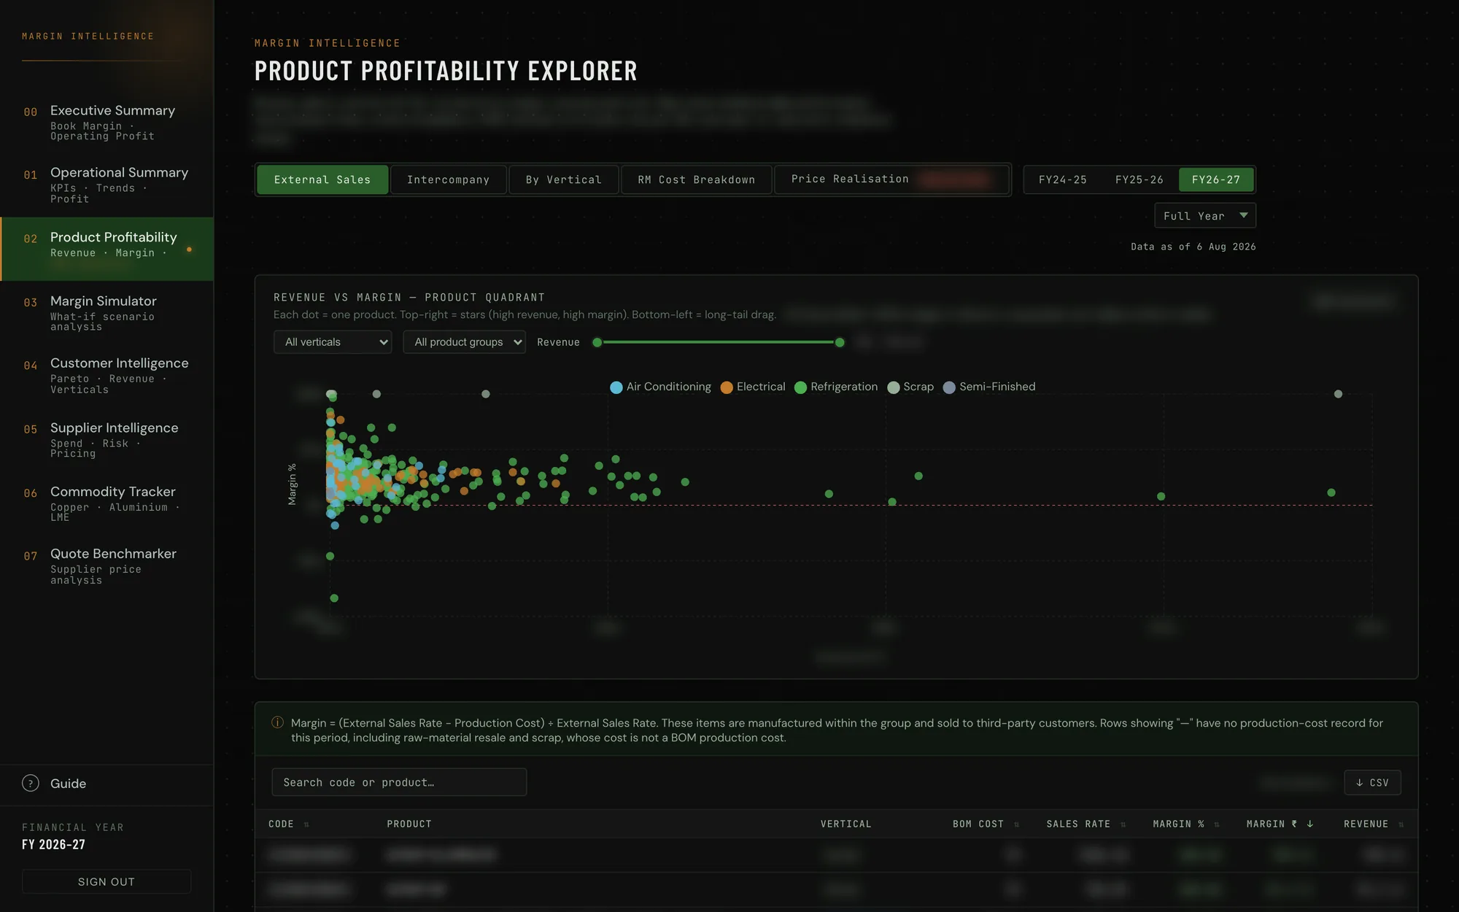Switch to RM Cost Breakdown tab
This screenshot has width=1459, height=912.
click(696, 179)
